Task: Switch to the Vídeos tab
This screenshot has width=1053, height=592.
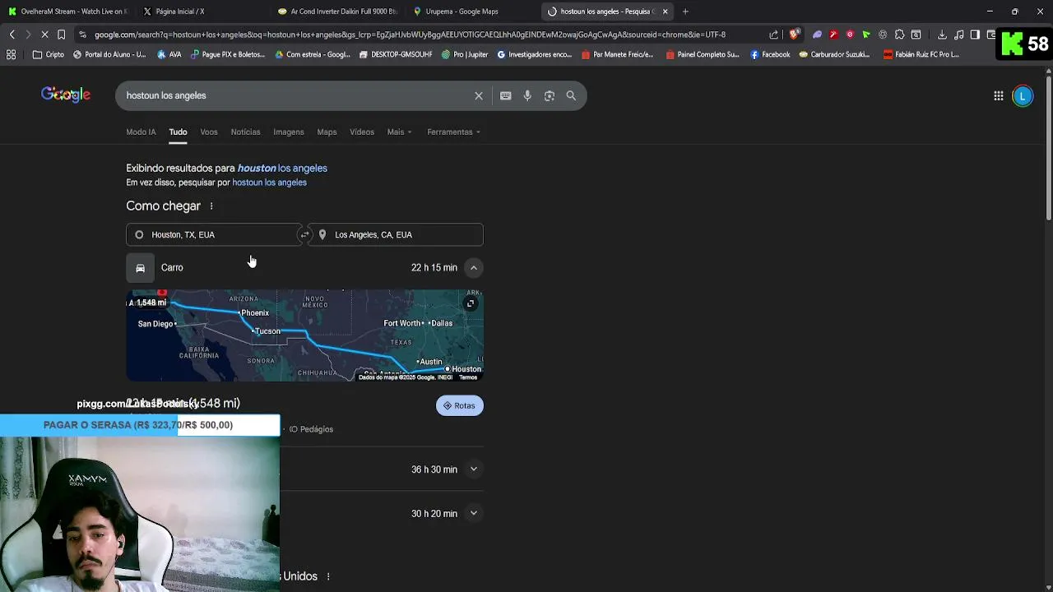Action: click(x=362, y=132)
